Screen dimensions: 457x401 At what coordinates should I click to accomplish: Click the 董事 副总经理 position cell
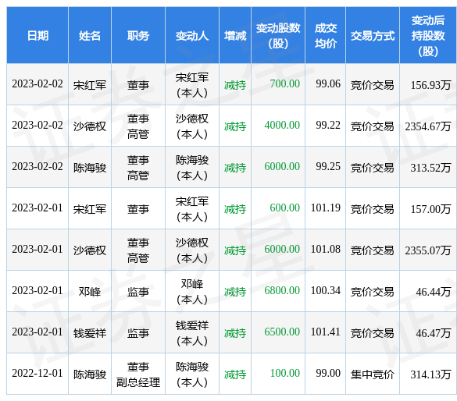[x=138, y=374]
